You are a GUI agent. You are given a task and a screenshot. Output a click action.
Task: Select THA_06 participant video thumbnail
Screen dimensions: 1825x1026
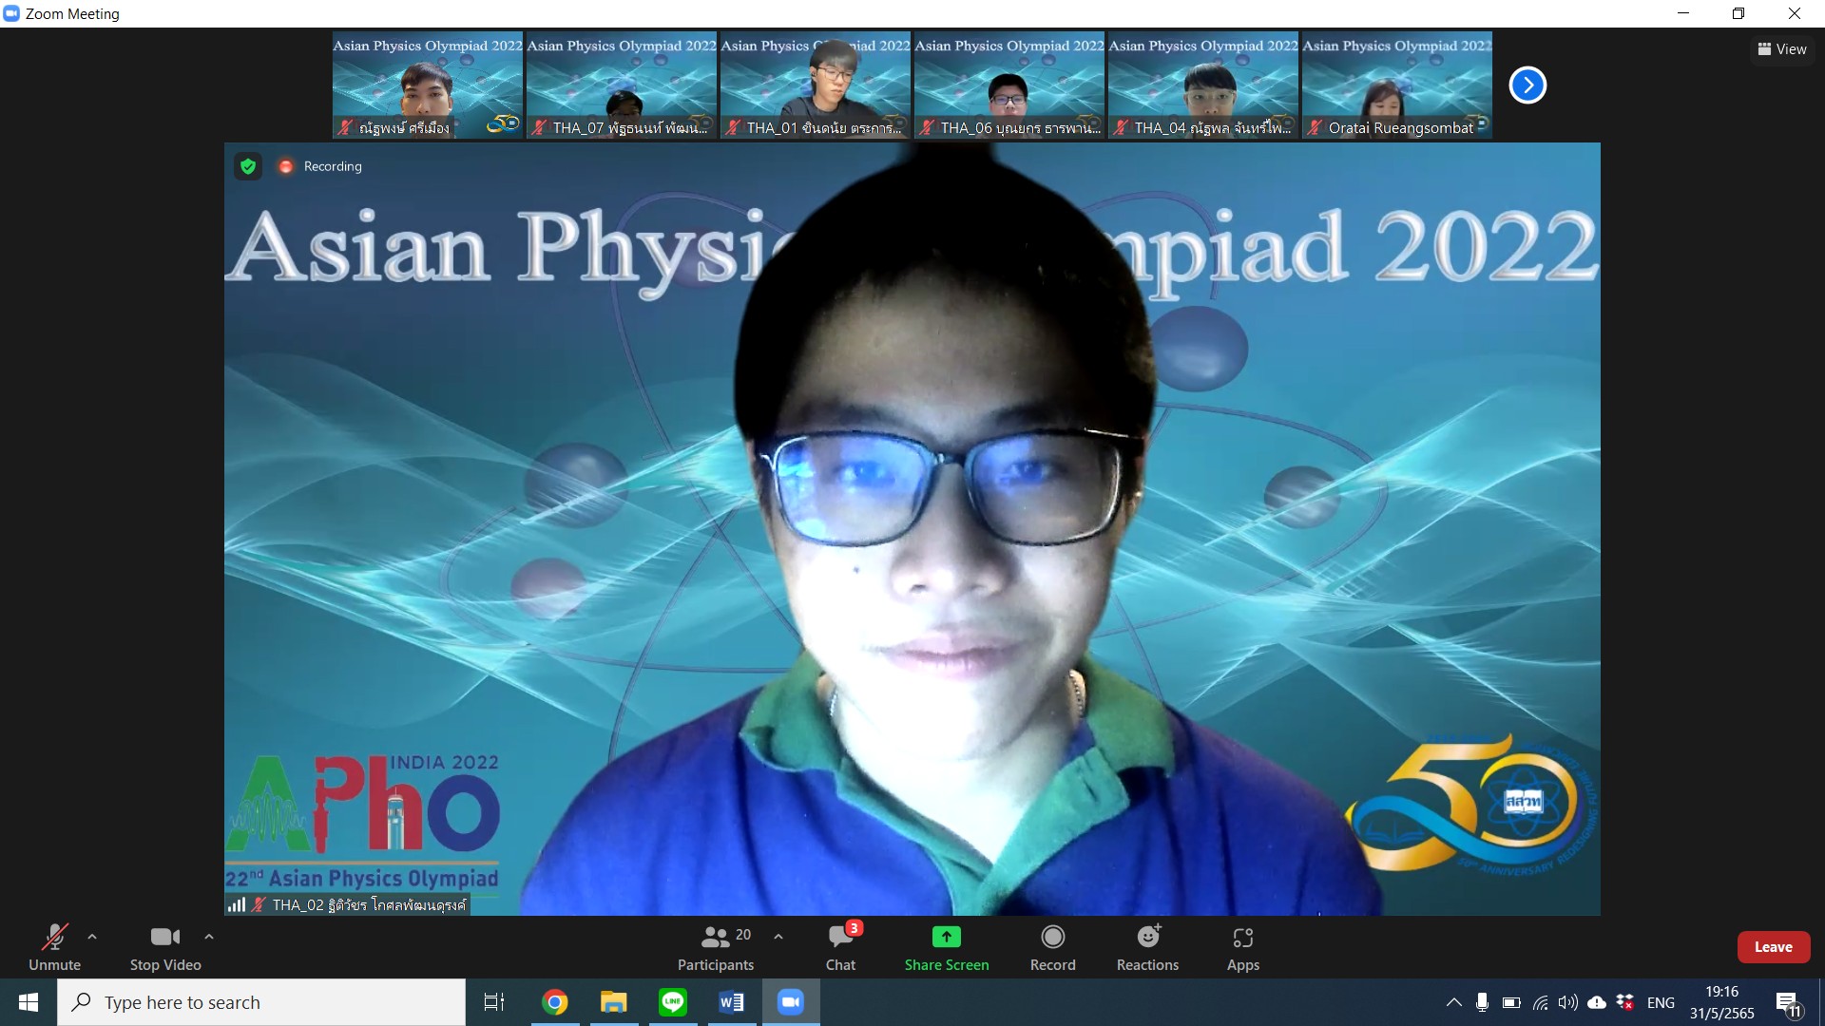coord(1009,85)
